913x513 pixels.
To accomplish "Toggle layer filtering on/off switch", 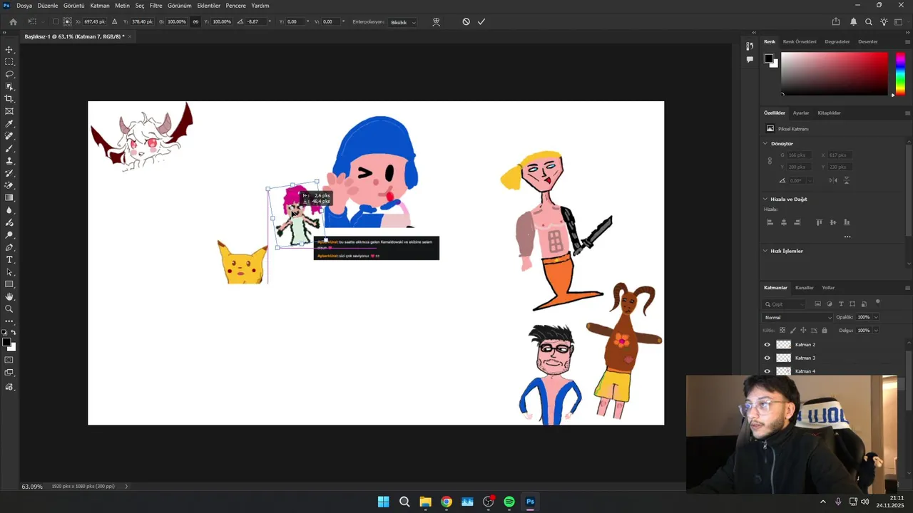I will pos(878,302).
